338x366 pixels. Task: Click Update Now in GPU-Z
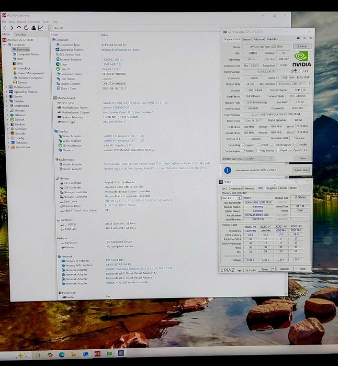(301, 170)
